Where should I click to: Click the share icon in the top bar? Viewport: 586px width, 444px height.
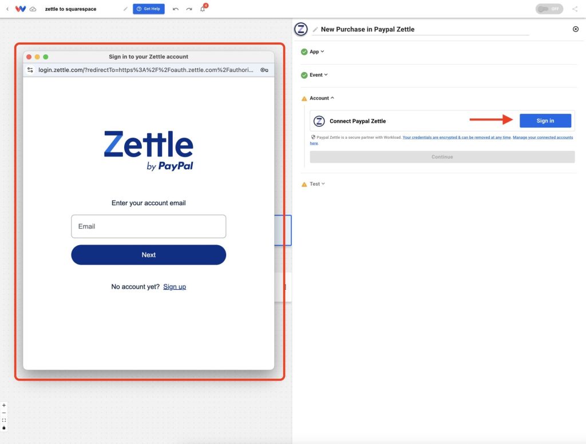point(575,9)
